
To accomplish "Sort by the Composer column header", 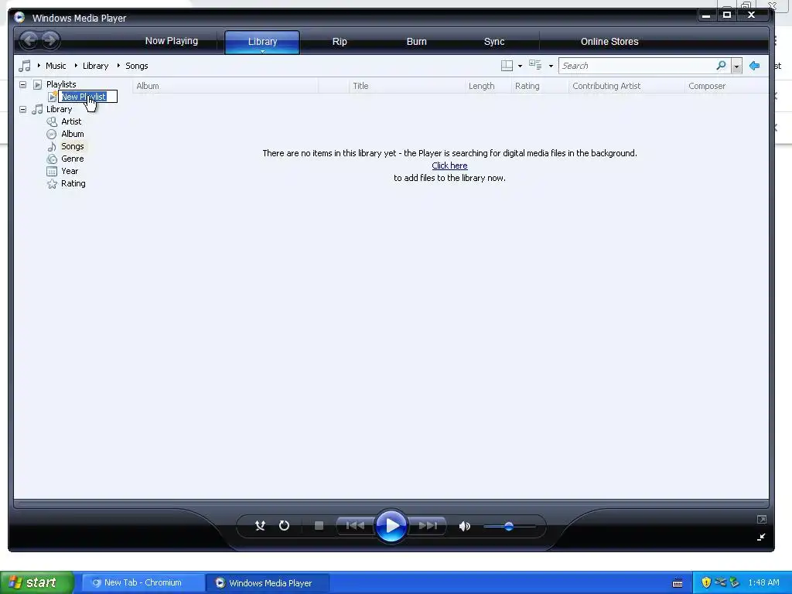I will (x=726, y=86).
